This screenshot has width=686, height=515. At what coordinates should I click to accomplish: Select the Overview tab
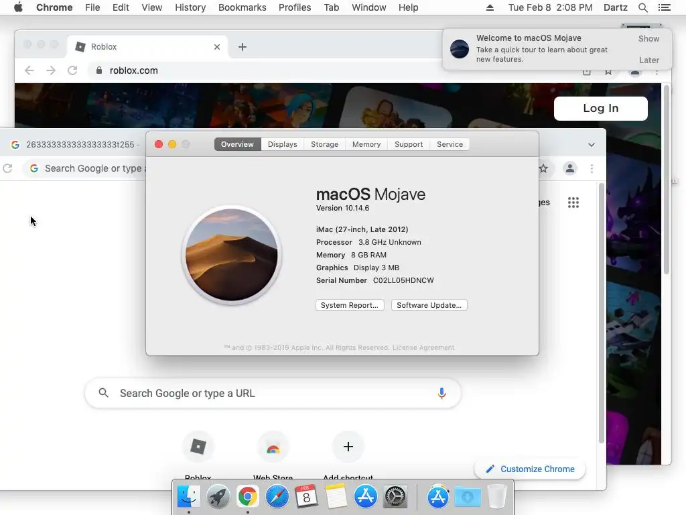[x=237, y=145]
